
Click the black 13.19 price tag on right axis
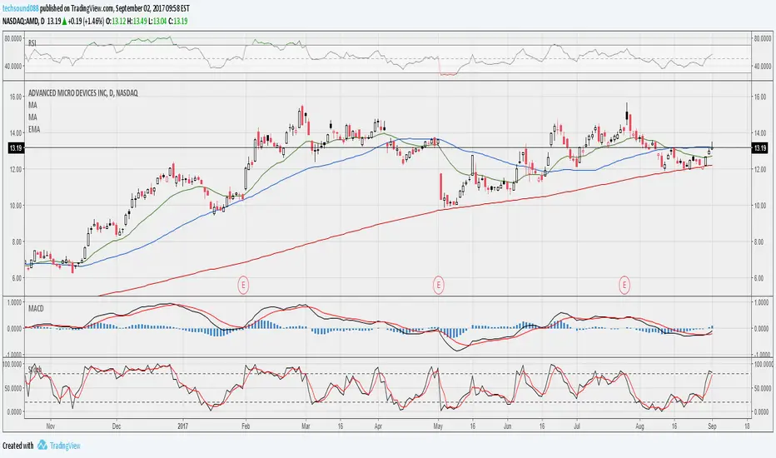coord(759,148)
